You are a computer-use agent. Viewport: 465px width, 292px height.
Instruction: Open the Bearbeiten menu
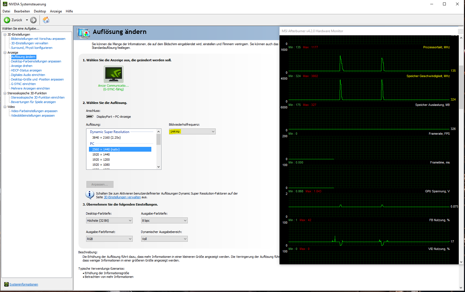tap(22, 11)
